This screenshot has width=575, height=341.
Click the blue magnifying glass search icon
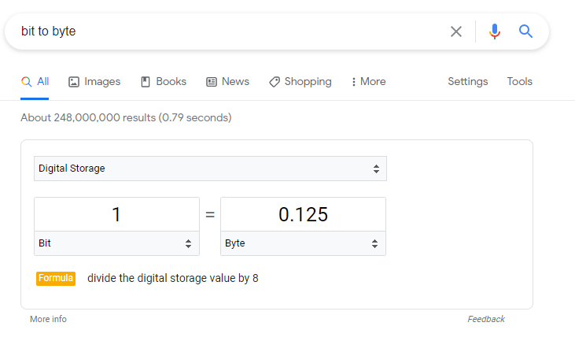(525, 32)
